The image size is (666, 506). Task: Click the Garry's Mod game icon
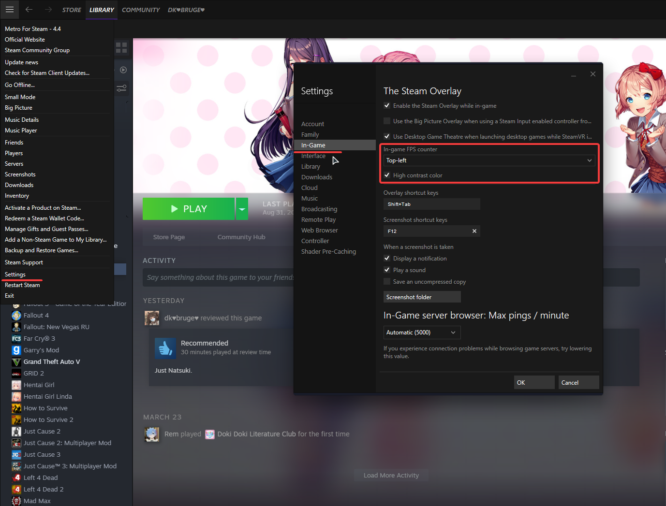tap(16, 350)
